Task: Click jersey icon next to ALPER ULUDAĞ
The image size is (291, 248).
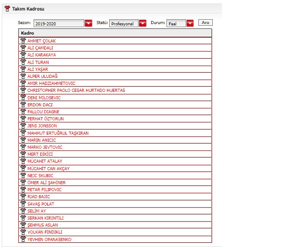Action: (x=23, y=76)
